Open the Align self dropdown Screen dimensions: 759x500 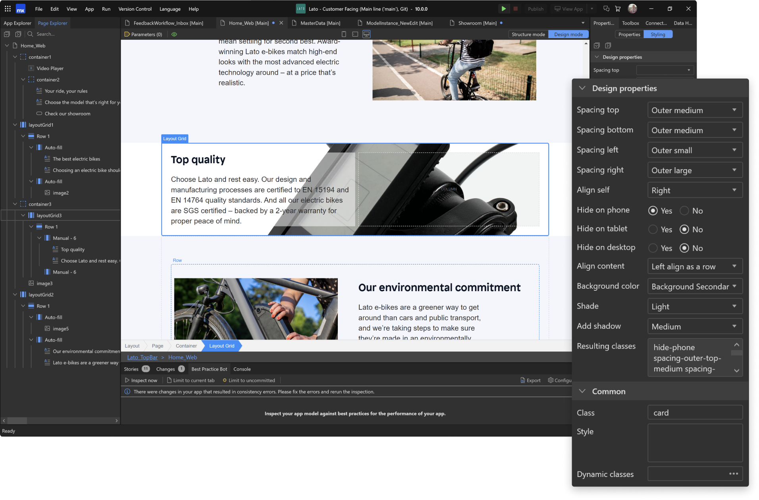(695, 190)
